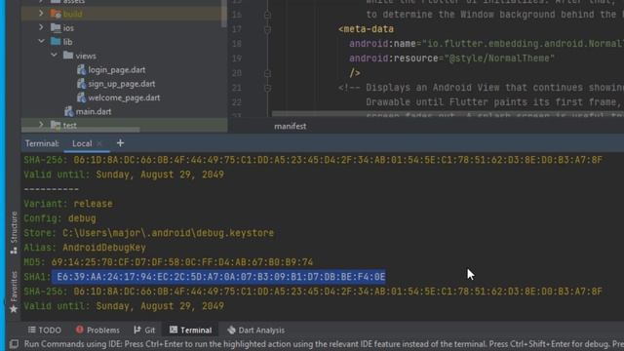Click the editor horizontal scrollbar

[448, 114]
